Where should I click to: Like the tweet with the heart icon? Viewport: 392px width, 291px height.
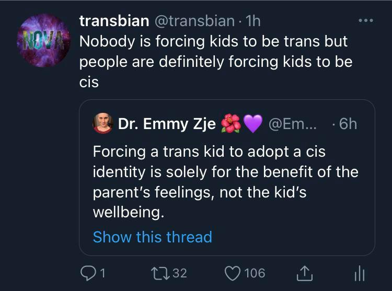click(231, 272)
